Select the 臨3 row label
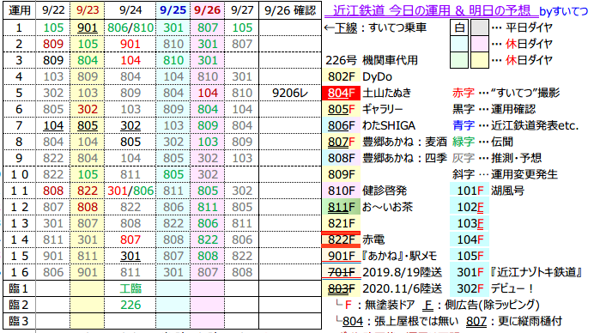Screen dimensions: 594x333 coord(19,321)
